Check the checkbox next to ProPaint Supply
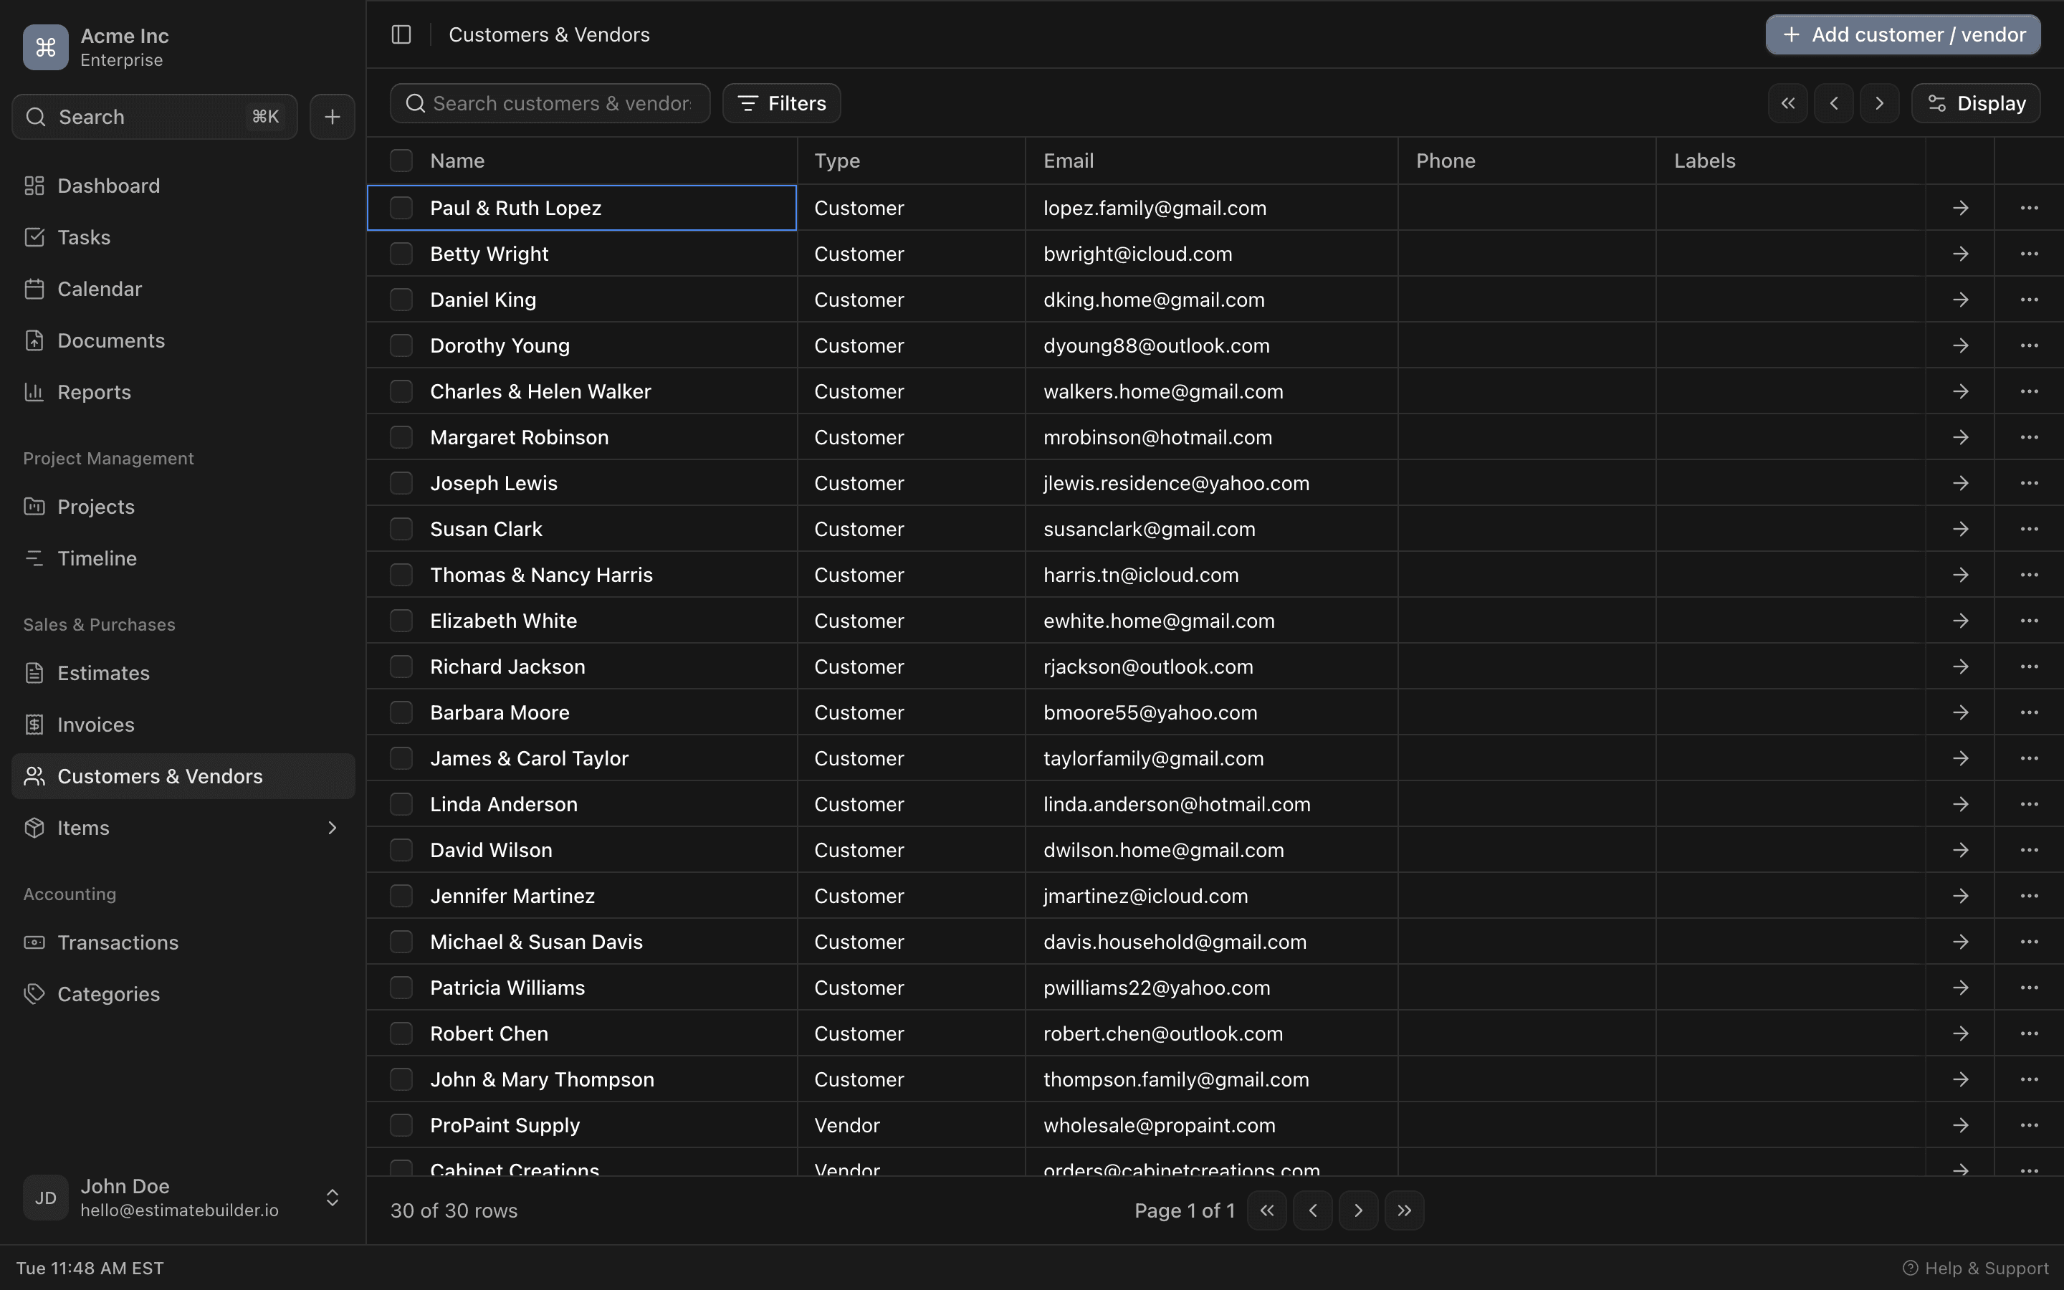This screenshot has width=2064, height=1290. [x=401, y=1124]
